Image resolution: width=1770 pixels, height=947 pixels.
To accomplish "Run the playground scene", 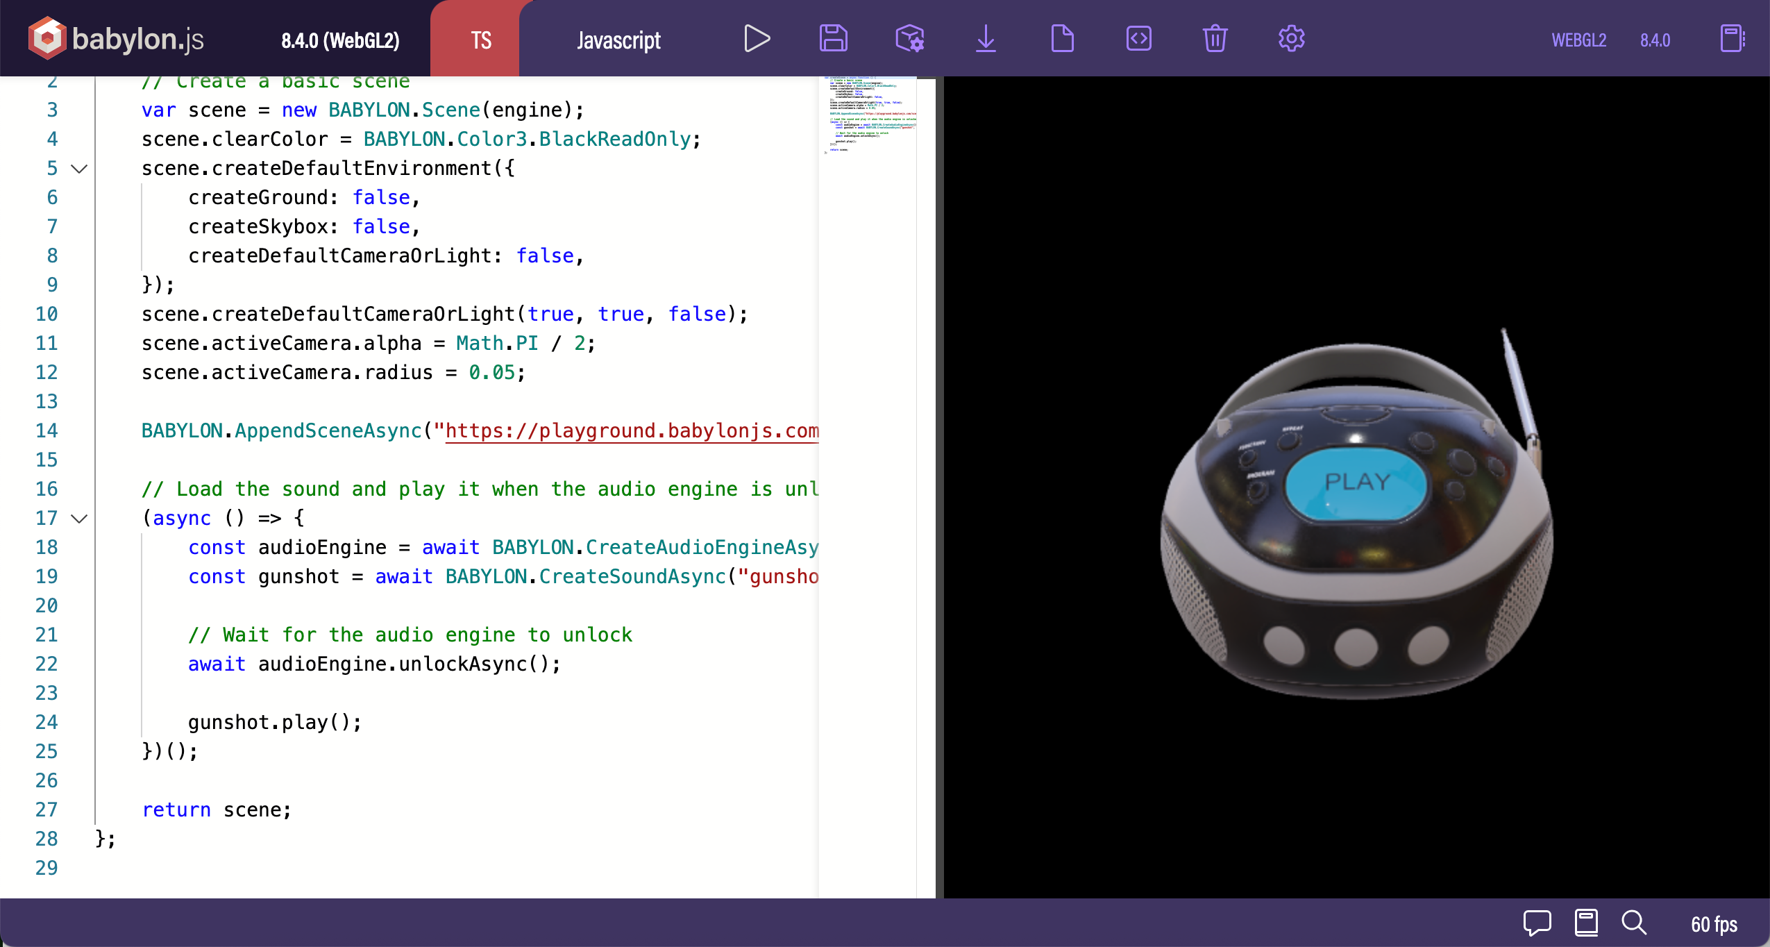I will tap(757, 38).
